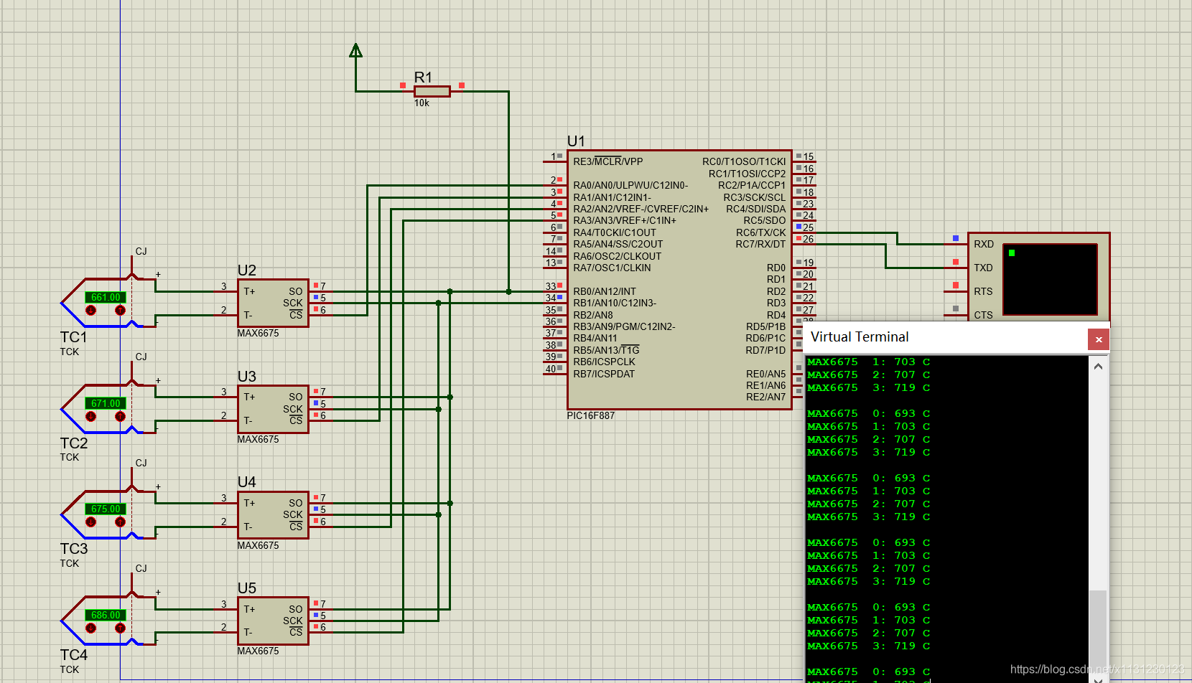This screenshot has height=683, width=1192.
Task: Click the virtual terminal component's black screen
Action: click(1050, 279)
